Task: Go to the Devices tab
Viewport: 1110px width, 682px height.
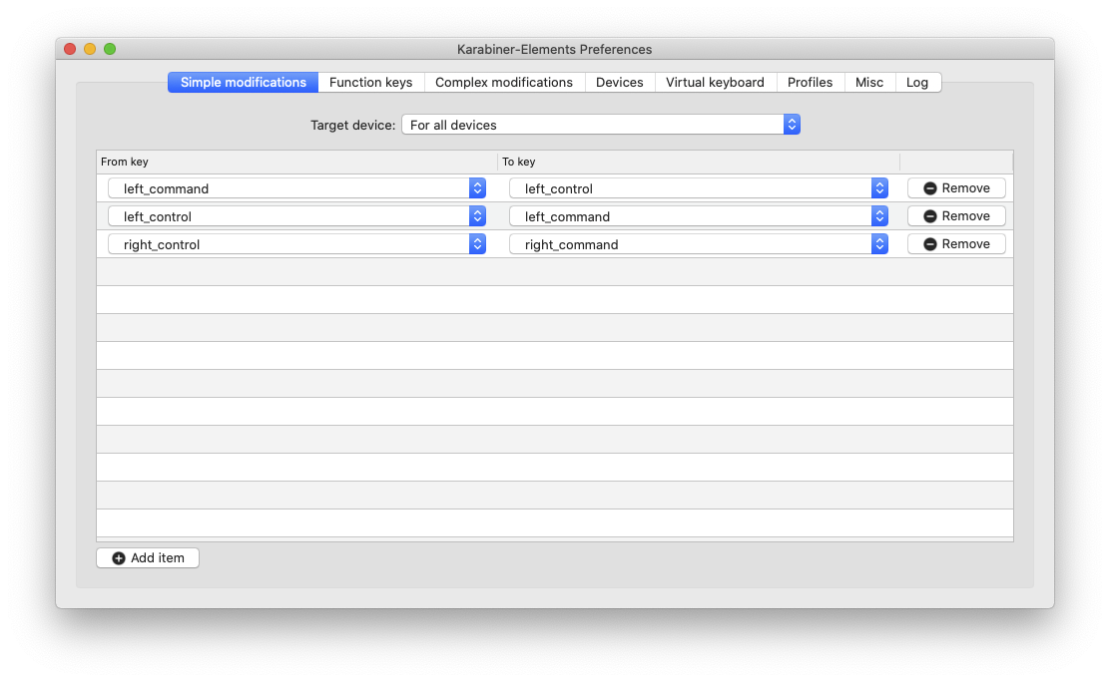Action: click(x=619, y=83)
